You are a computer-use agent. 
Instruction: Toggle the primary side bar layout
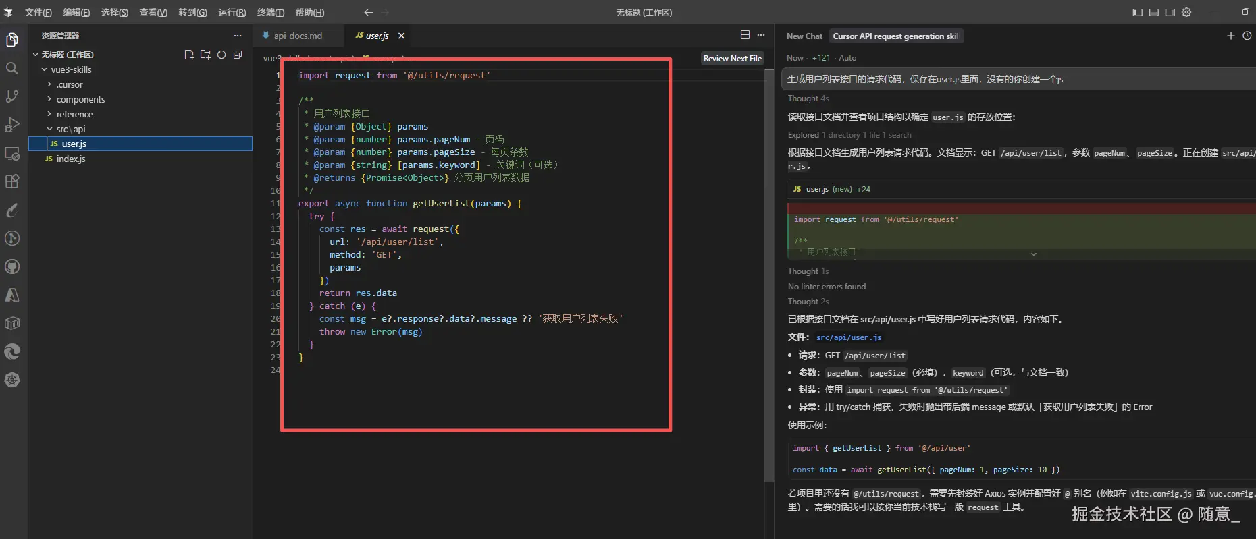(1137, 12)
